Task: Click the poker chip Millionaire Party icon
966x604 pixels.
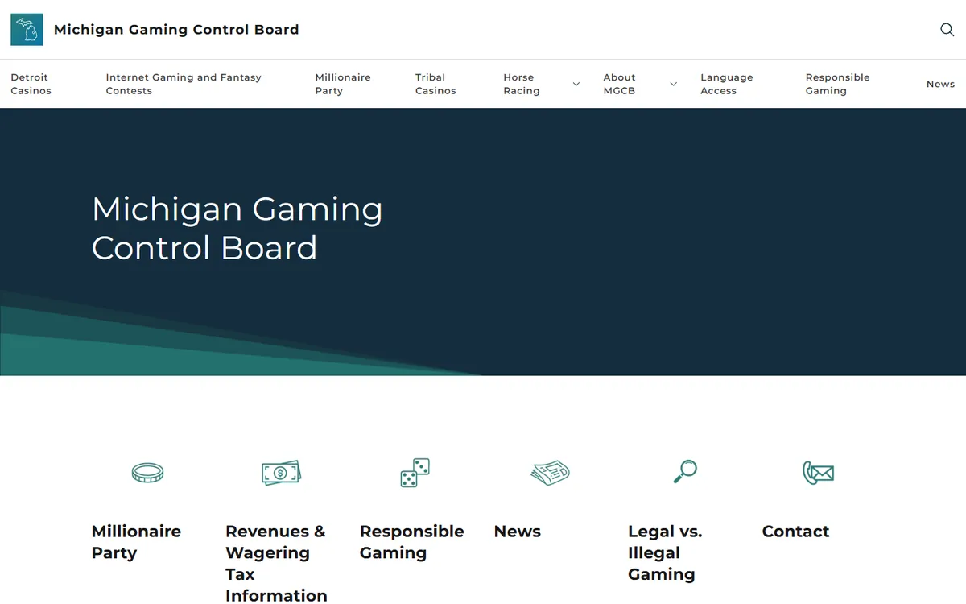Action: coord(147,473)
